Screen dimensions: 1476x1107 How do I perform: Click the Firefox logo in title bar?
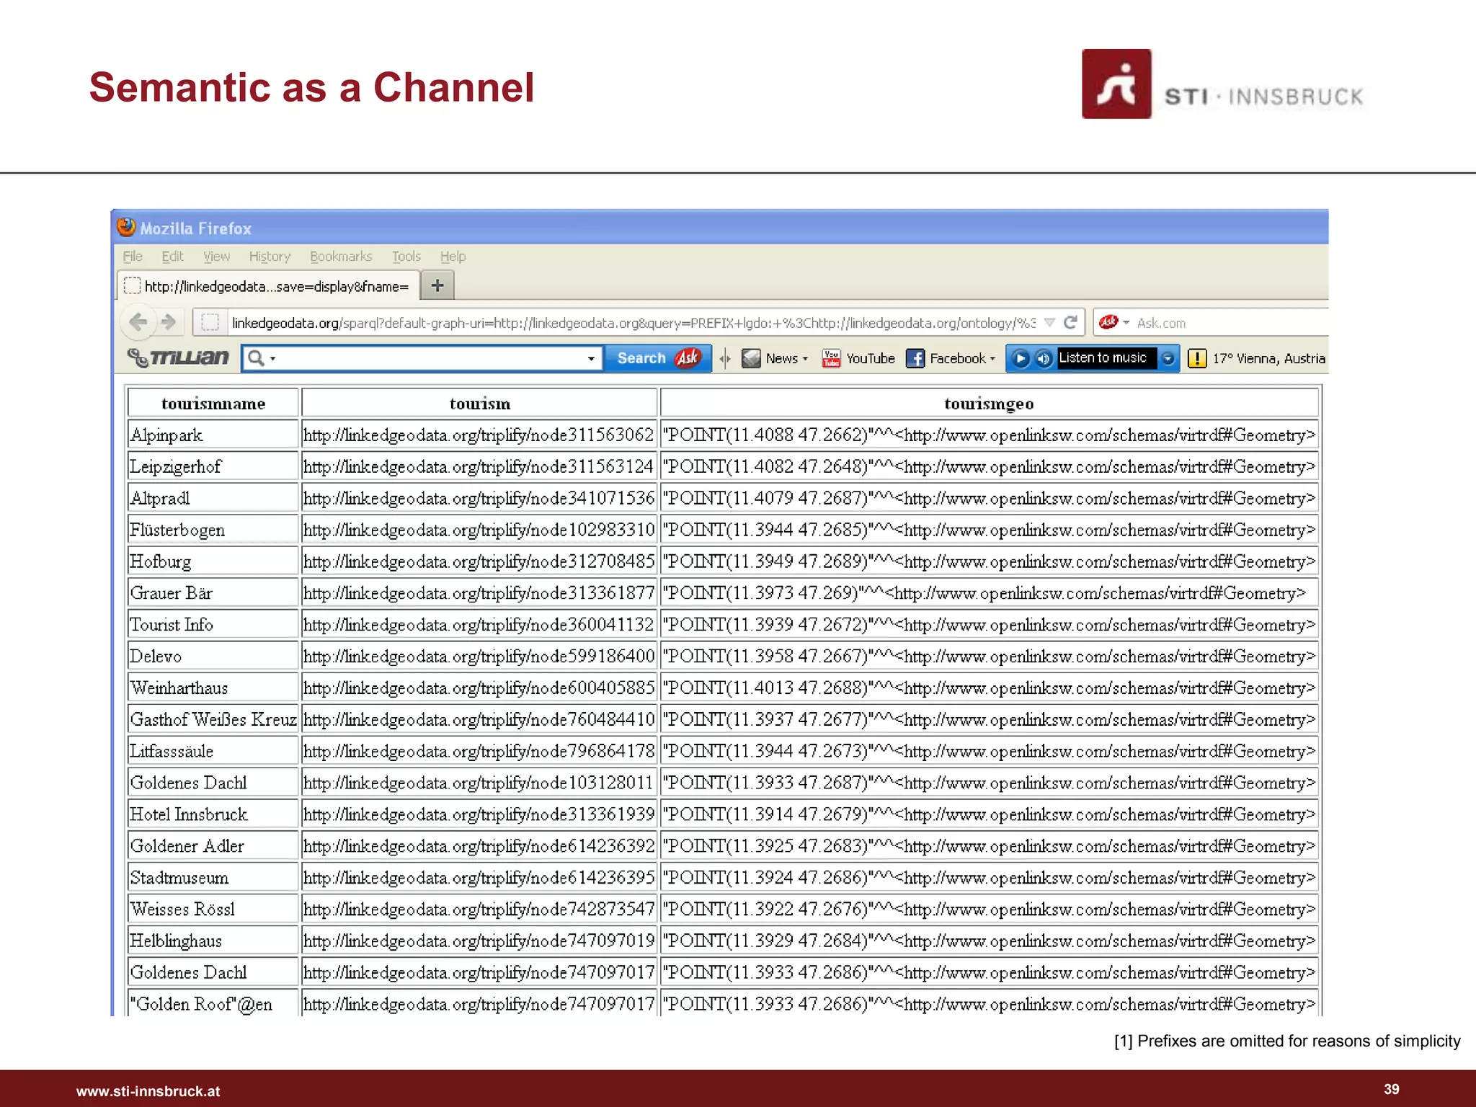126,227
